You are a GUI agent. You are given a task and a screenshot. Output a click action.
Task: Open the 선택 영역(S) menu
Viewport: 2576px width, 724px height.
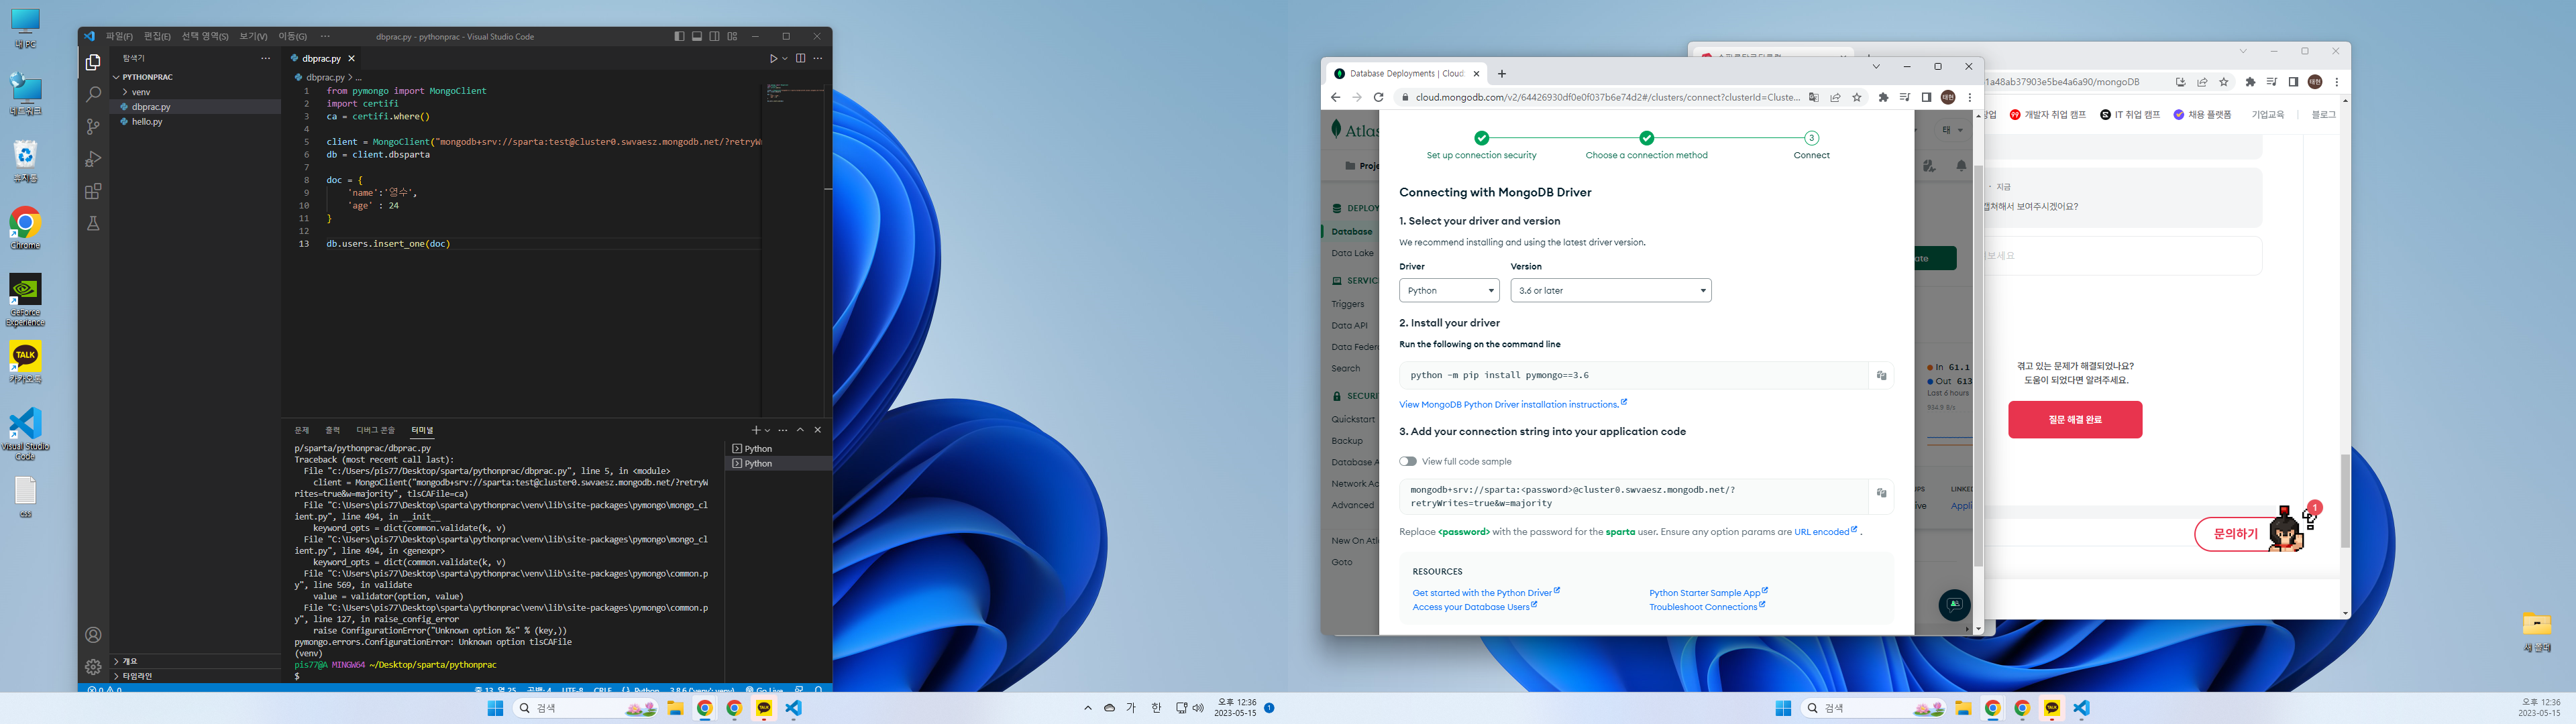205,36
